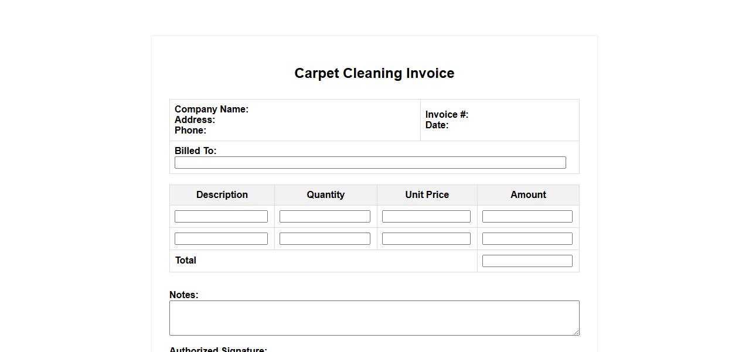Focus the first row Description field
The width and height of the screenshot is (749, 352).
coord(221,216)
